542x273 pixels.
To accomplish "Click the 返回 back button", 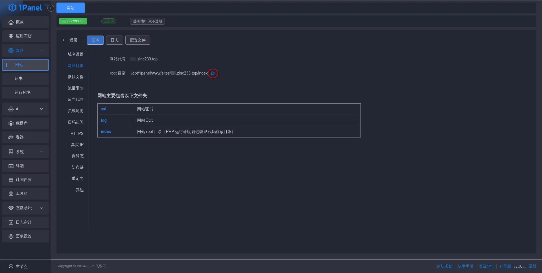I will click(x=70, y=40).
